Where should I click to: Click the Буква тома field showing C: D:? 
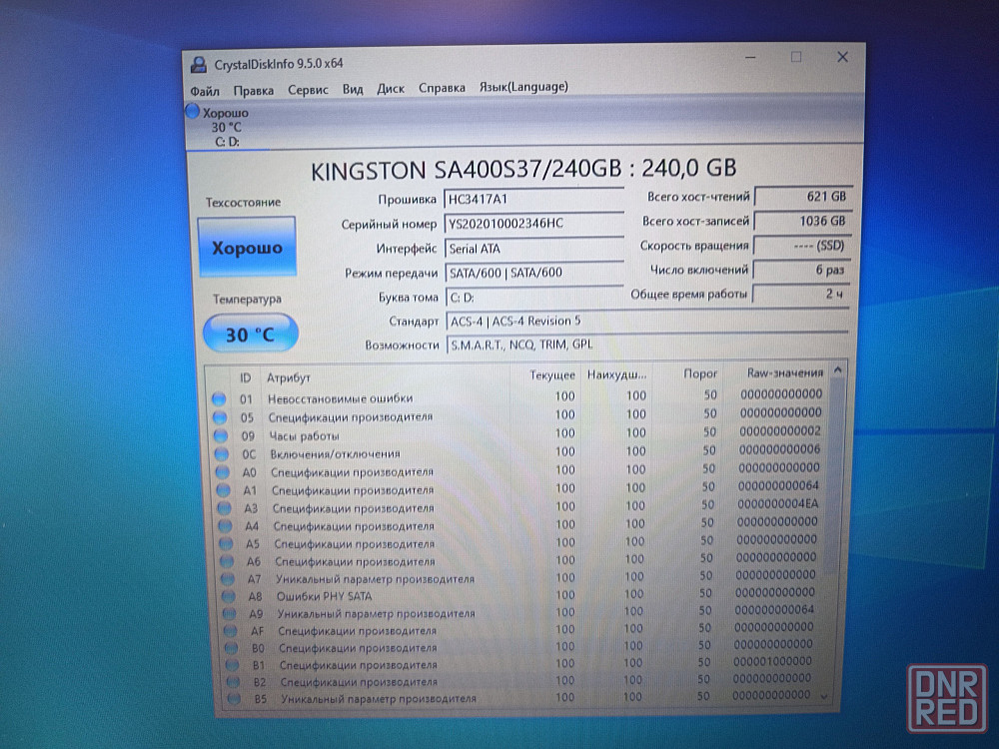click(535, 298)
